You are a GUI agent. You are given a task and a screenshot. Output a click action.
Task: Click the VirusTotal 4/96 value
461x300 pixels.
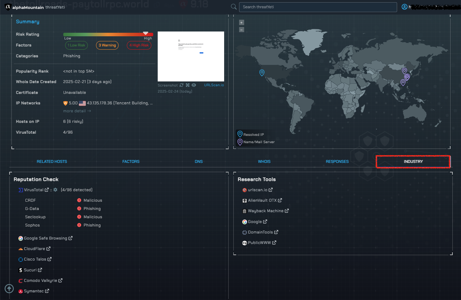click(68, 132)
